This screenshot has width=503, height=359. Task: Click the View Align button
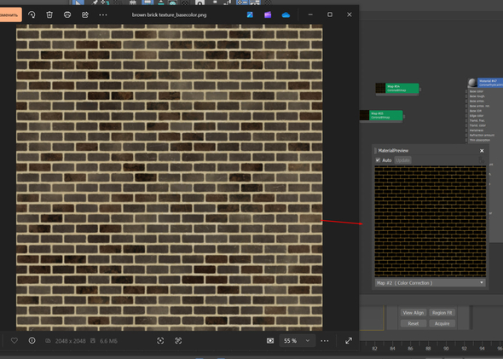[x=413, y=312]
